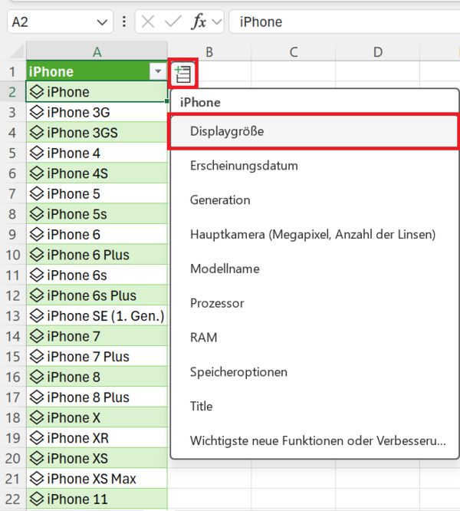The height and width of the screenshot is (511, 460).
Task: Select row header 13
Action: 13,315
